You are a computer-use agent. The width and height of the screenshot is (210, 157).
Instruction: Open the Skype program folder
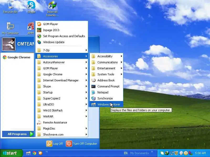62,86
